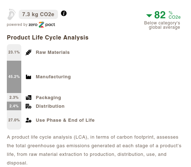Screen dimensions: 191x167
Task: Click the Raw Materials wheat icon
Action: pyautogui.click(x=28, y=52)
